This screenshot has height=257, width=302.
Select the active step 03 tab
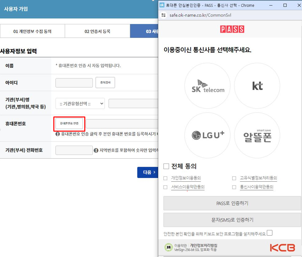[x=144, y=31]
